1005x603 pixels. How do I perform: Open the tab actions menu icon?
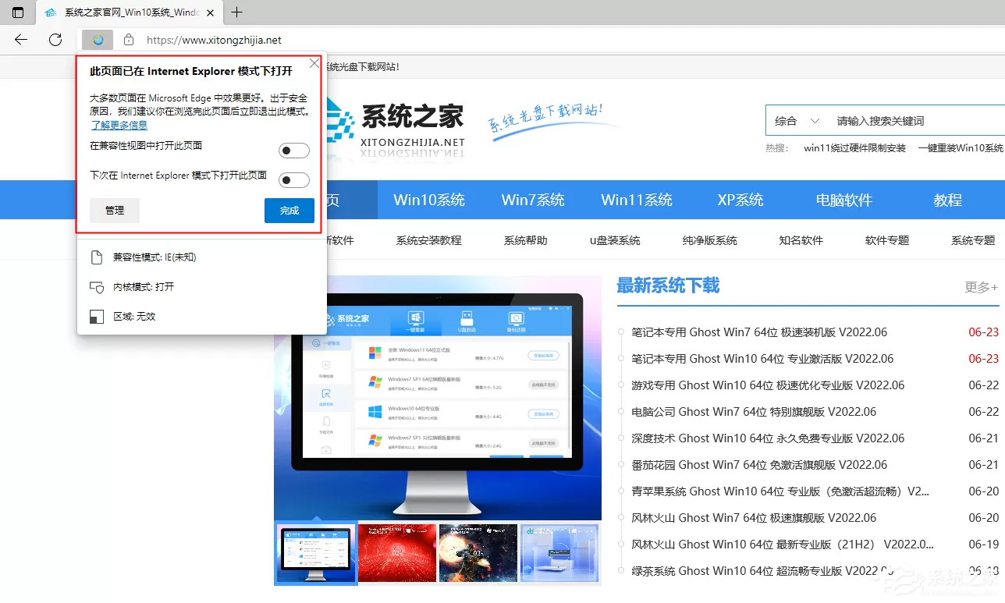pyautogui.click(x=18, y=12)
